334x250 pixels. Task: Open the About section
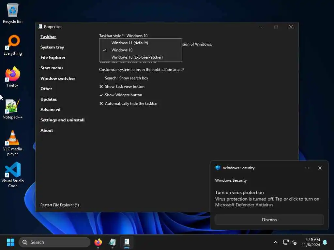(47, 130)
